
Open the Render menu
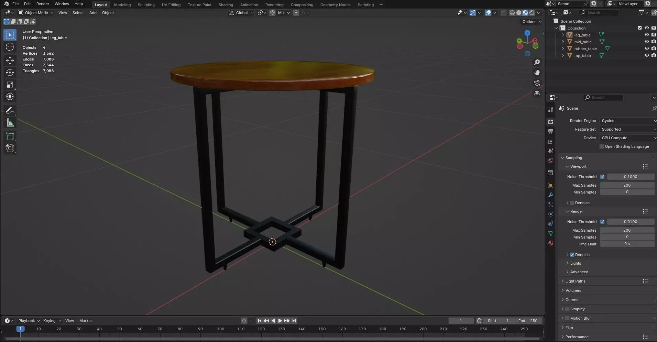click(43, 4)
